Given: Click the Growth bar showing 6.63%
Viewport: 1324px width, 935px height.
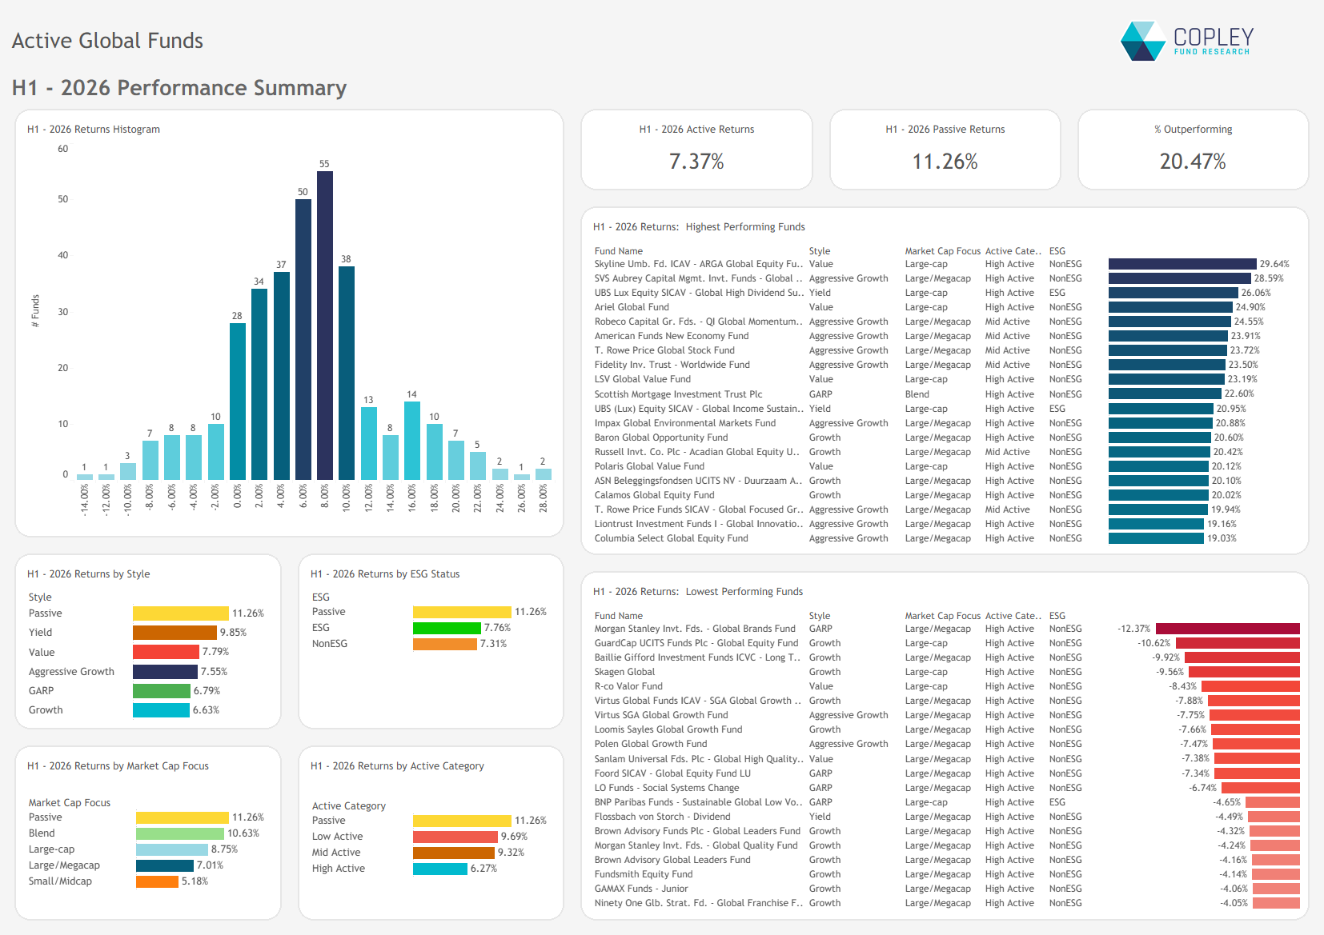Looking at the screenshot, I should pyautogui.click(x=161, y=710).
